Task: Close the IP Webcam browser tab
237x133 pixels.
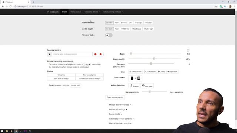Action: coord(29,2)
